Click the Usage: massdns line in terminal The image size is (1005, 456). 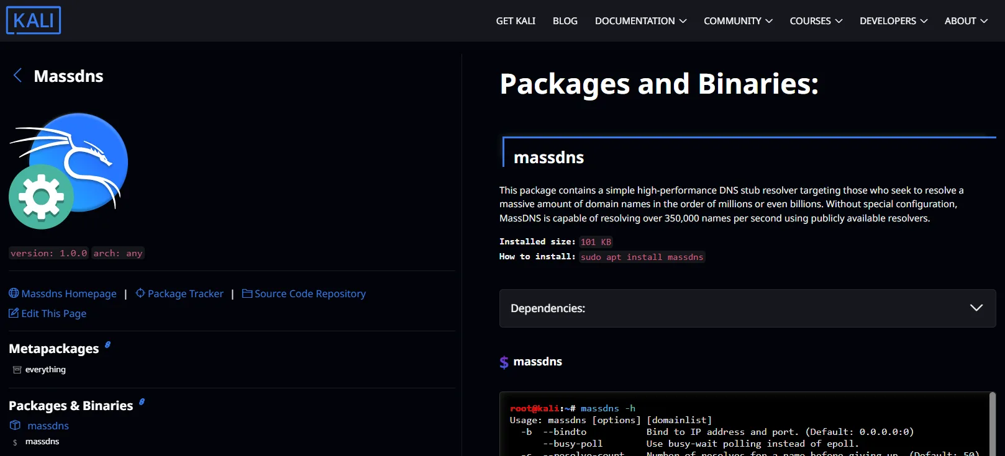coord(611,420)
